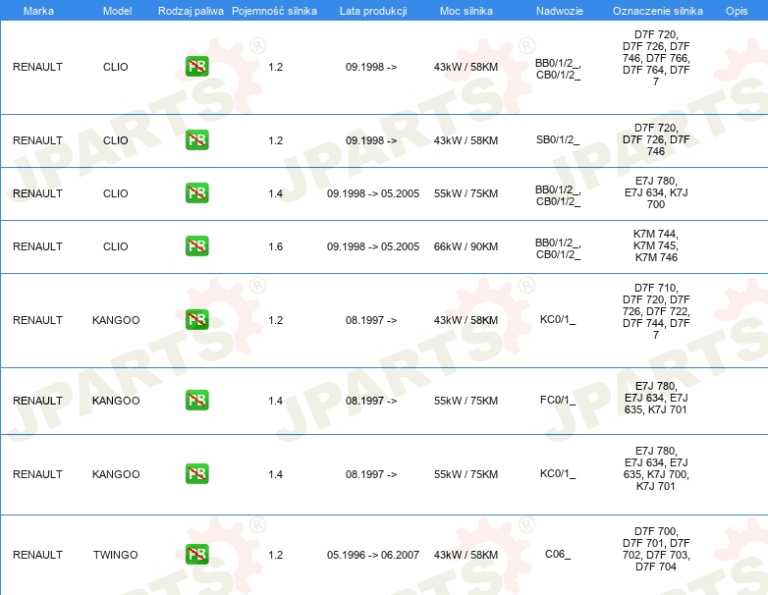Click the fuel icon in the Clio SB0/1/2_ row

196,140
